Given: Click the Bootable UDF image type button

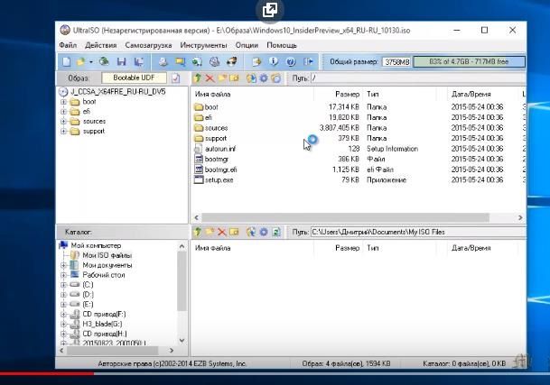Looking at the screenshot, I should [134, 78].
